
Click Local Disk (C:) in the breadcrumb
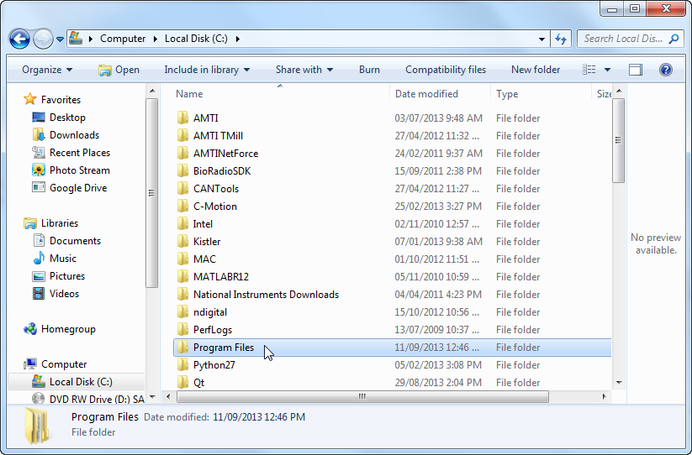196,39
